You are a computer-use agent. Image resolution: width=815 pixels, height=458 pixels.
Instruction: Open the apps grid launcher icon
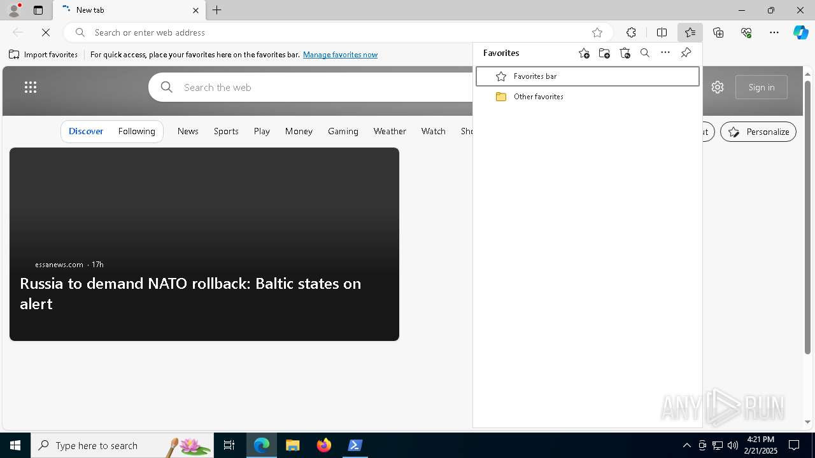tap(31, 87)
